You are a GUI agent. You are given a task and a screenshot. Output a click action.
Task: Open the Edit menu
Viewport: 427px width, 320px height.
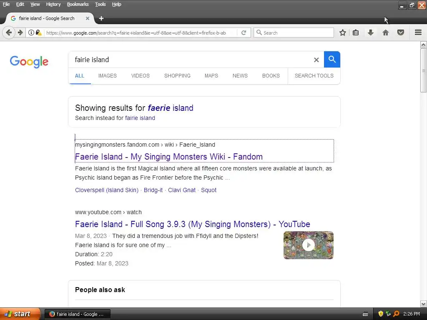tap(20, 4)
